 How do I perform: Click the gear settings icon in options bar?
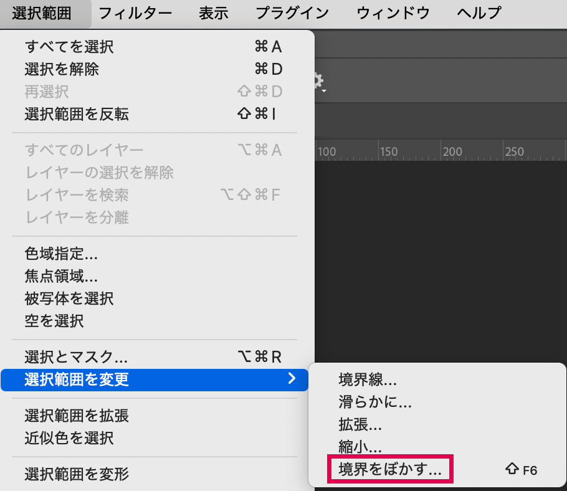pyautogui.click(x=319, y=82)
